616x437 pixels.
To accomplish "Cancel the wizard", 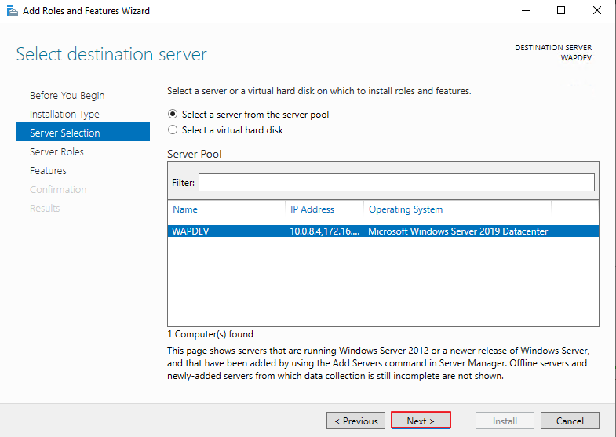I will [570, 421].
